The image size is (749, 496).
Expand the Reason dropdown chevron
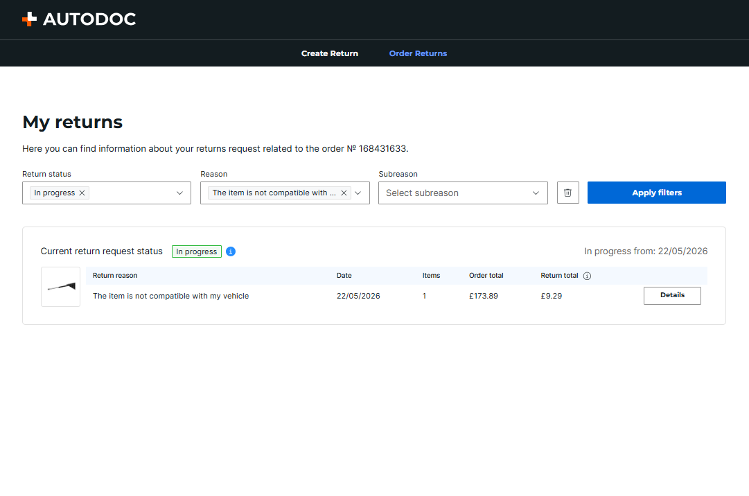[358, 193]
